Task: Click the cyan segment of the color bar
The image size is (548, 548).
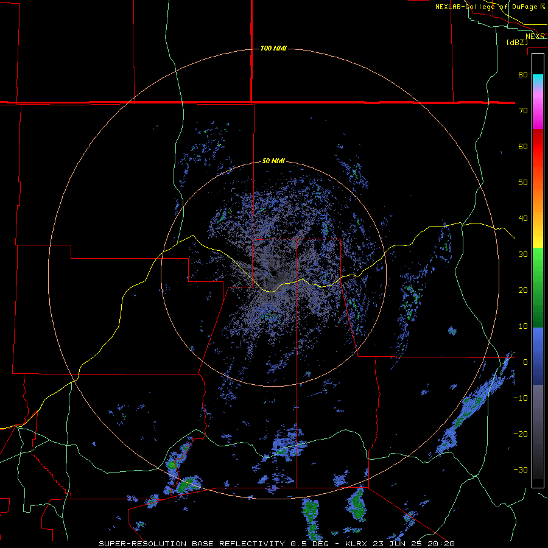Action: click(538, 79)
